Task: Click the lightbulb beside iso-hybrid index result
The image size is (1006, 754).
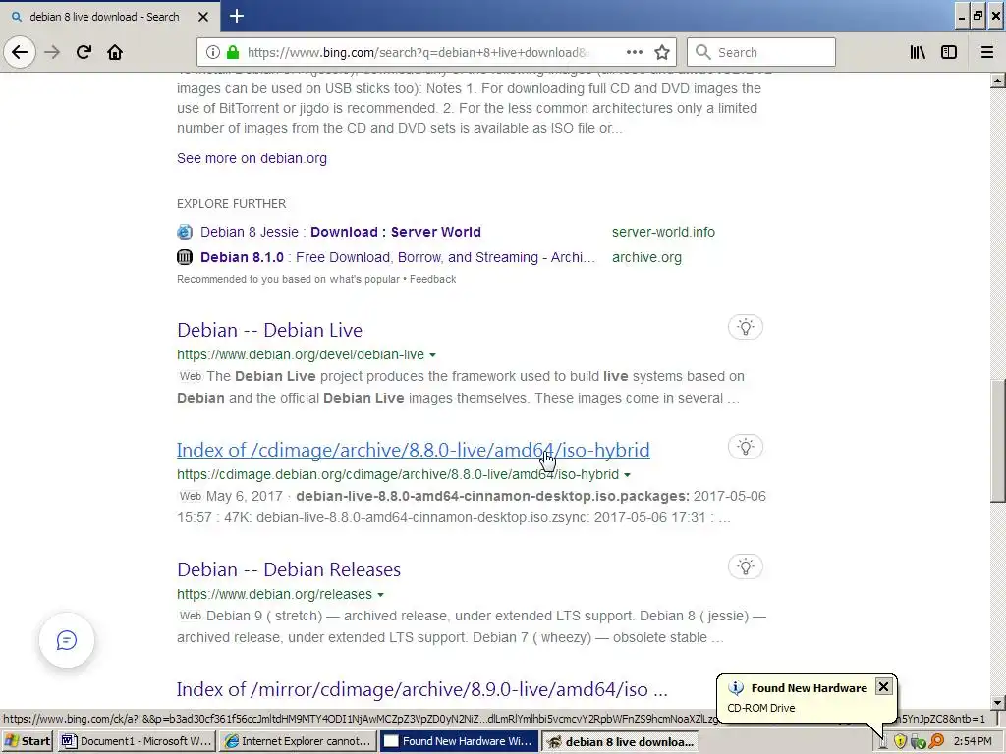Action: pos(746,447)
